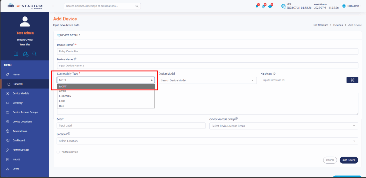Click the Add Device button
The height and width of the screenshot is (178, 366).
point(348,160)
